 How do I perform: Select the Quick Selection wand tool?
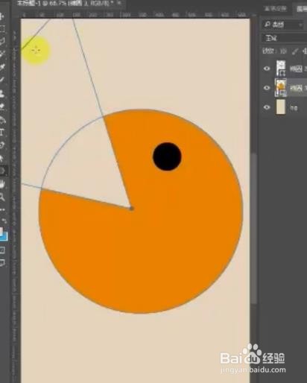pos(2,54)
